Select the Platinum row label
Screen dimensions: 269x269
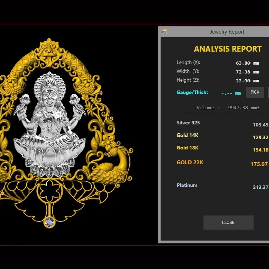click(x=187, y=185)
